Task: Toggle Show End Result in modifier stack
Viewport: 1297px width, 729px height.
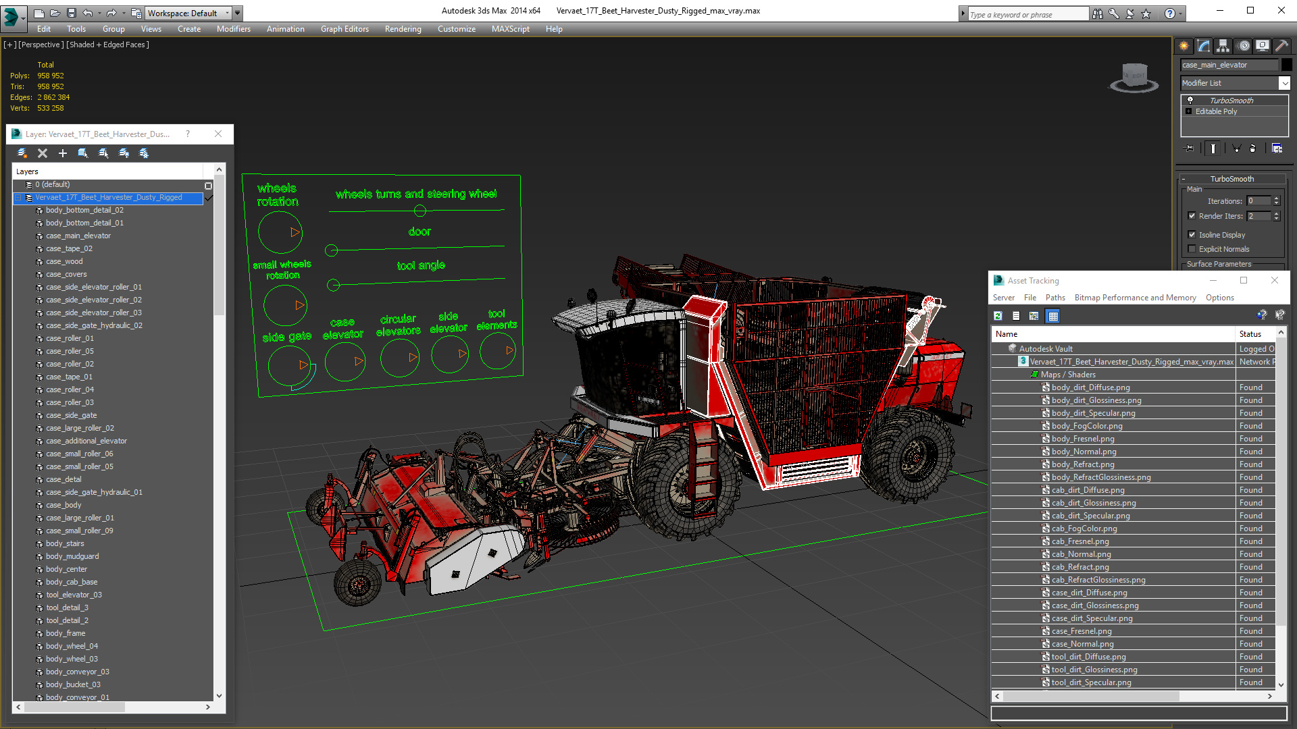Action: point(1213,148)
